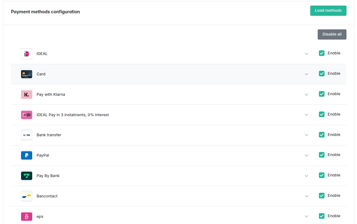Select the iDEAL Pay in 3 instalments label
357x224 pixels.
click(73, 115)
